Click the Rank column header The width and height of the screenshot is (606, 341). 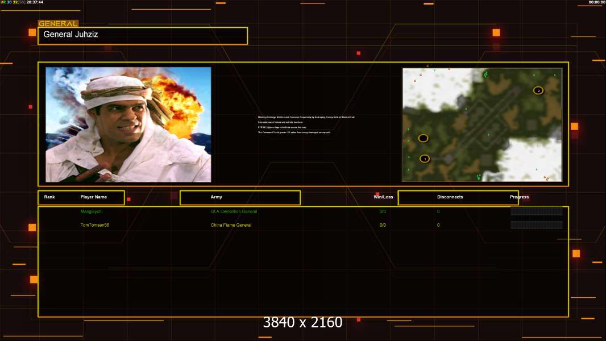coord(49,197)
